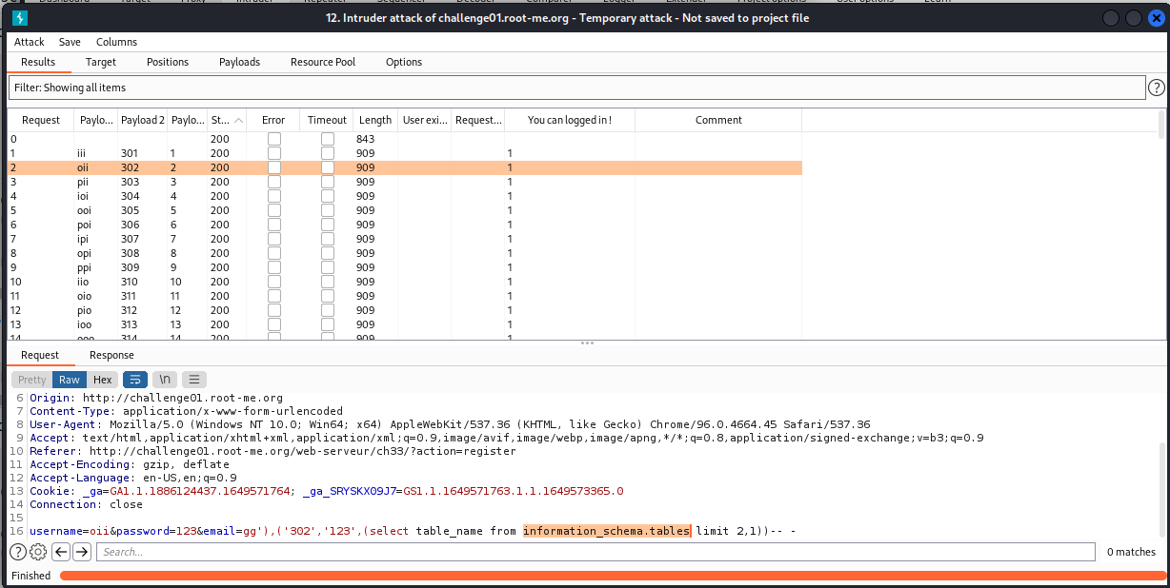1170x588 pixels.
Task: Sort by the Timeout column header
Action: click(327, 120)
